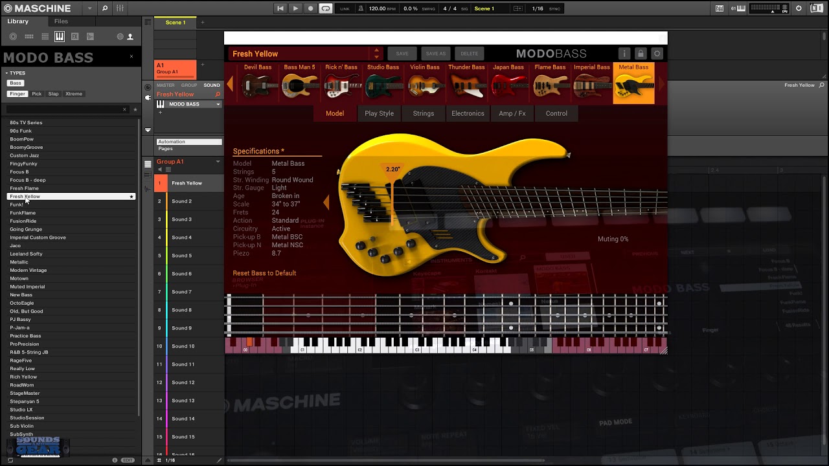
Task: Select the FX browser icon
Action: 75,37
